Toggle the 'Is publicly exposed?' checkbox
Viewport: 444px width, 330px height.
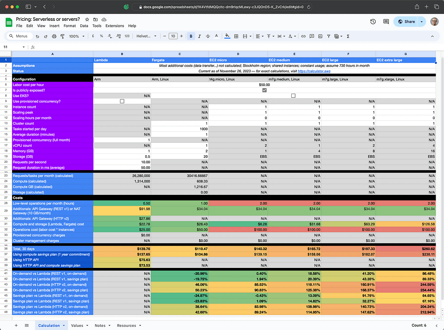point(265,90)
